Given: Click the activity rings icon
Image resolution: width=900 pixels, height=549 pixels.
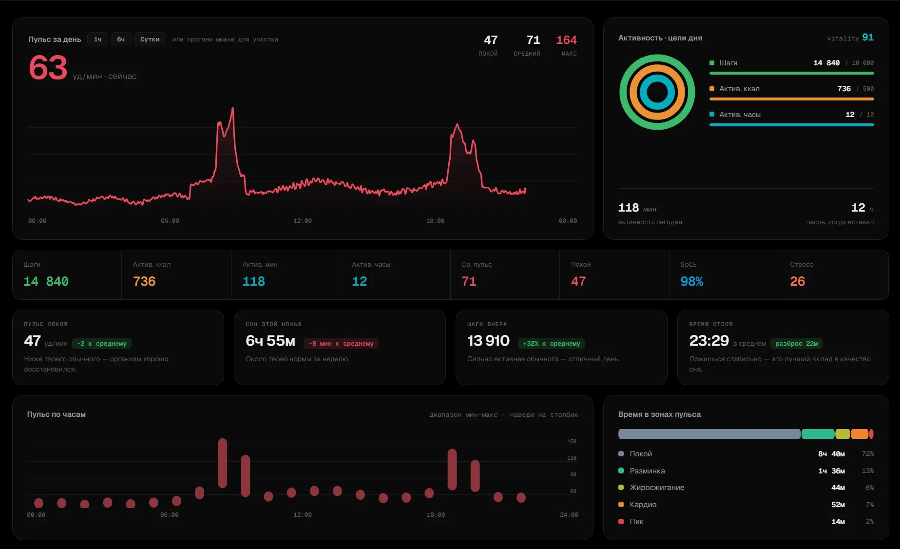Looking at the screenshot, I should click(657, 92).
